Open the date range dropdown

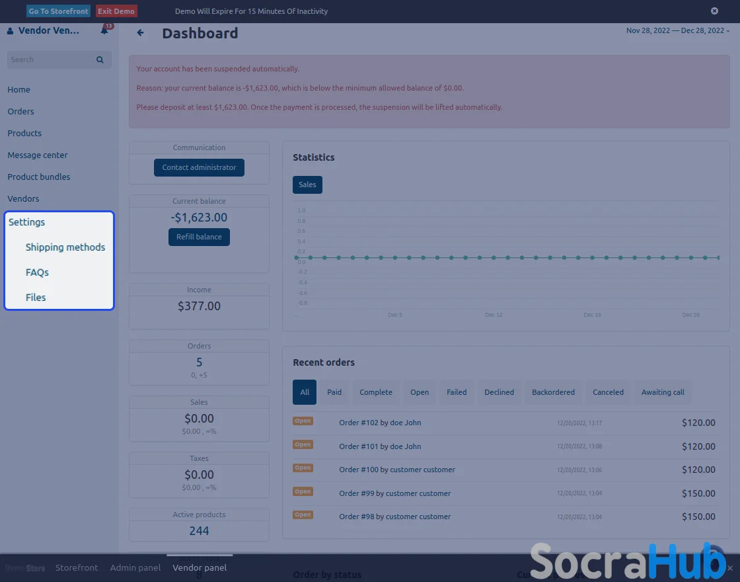677,30
